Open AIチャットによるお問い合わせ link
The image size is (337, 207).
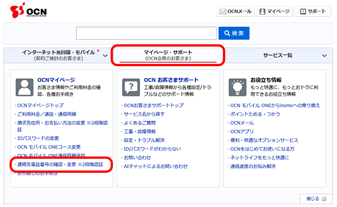tap(156, 167)
